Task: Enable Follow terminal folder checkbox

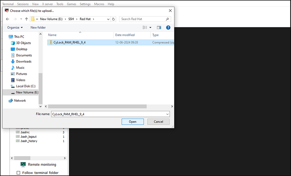Action: pyautogui.click(x=19, y=173)
